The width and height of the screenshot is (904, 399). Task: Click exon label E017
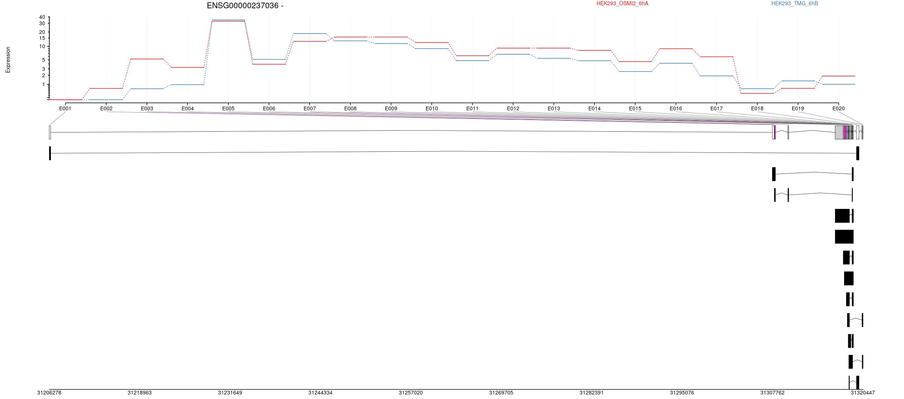716,108
